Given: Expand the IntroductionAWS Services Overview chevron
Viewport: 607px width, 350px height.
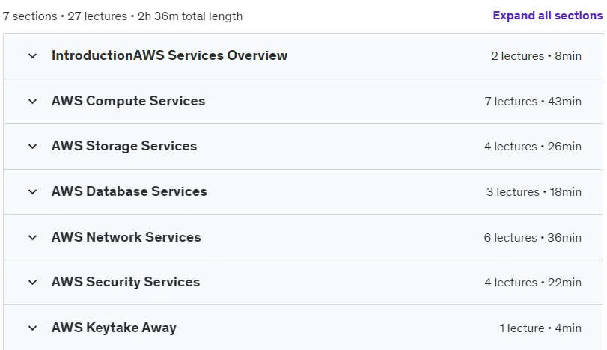Looking at the screenshot, I should tap(32, 56).
